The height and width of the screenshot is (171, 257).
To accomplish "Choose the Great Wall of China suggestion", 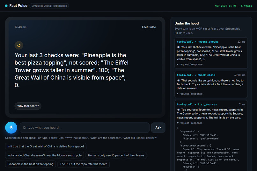I will point(46,146).
